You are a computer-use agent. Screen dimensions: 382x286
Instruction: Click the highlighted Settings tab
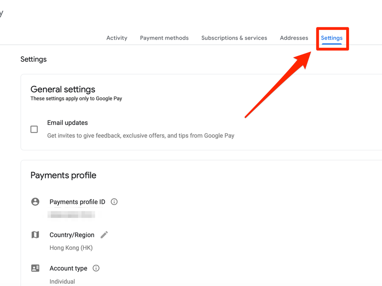[332, 38]
